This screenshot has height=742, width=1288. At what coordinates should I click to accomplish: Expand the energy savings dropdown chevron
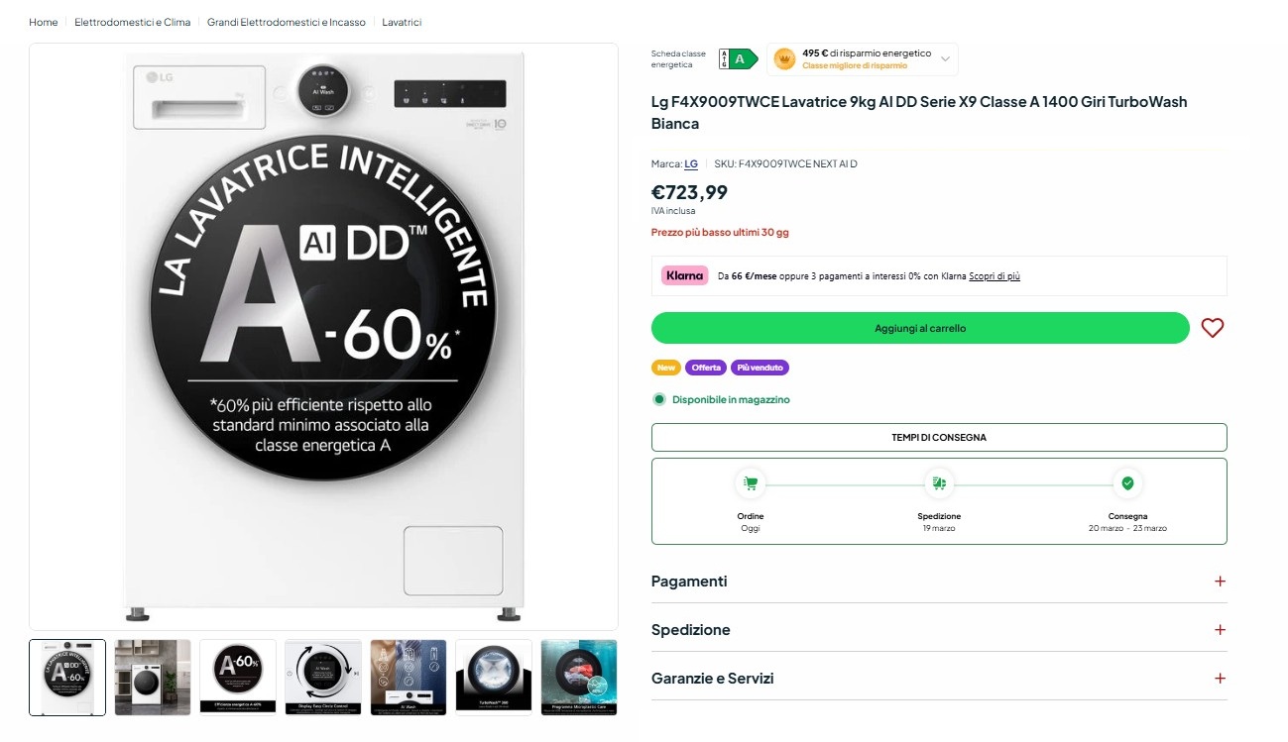(x=945, y=59)
